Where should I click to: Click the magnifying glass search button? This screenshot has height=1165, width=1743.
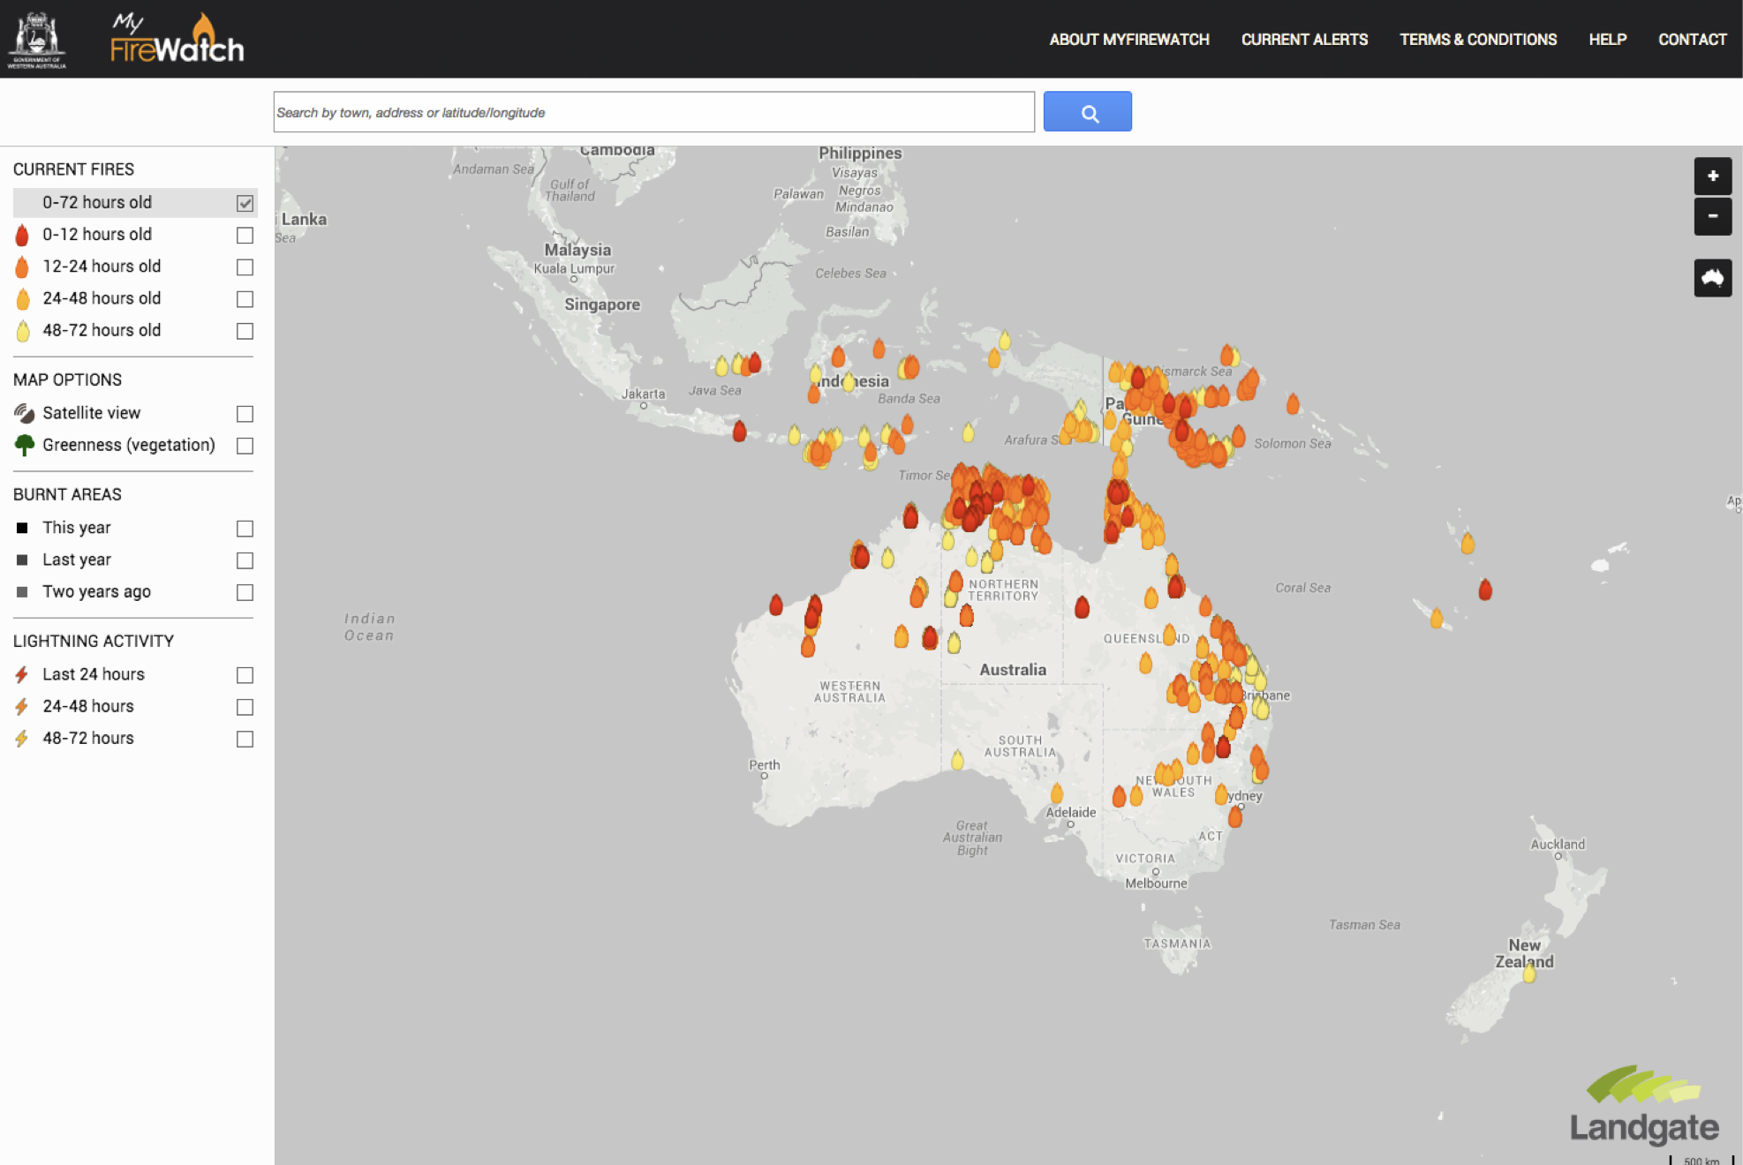point(1087,112)
